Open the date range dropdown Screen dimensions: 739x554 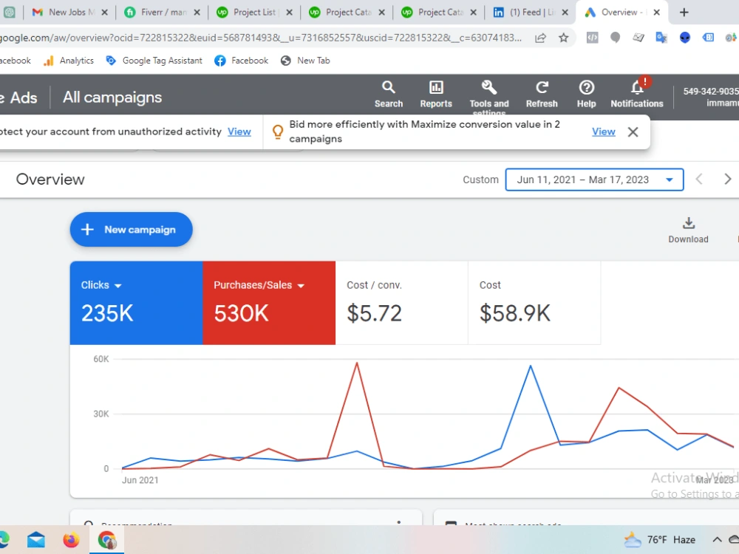[594, 179]
